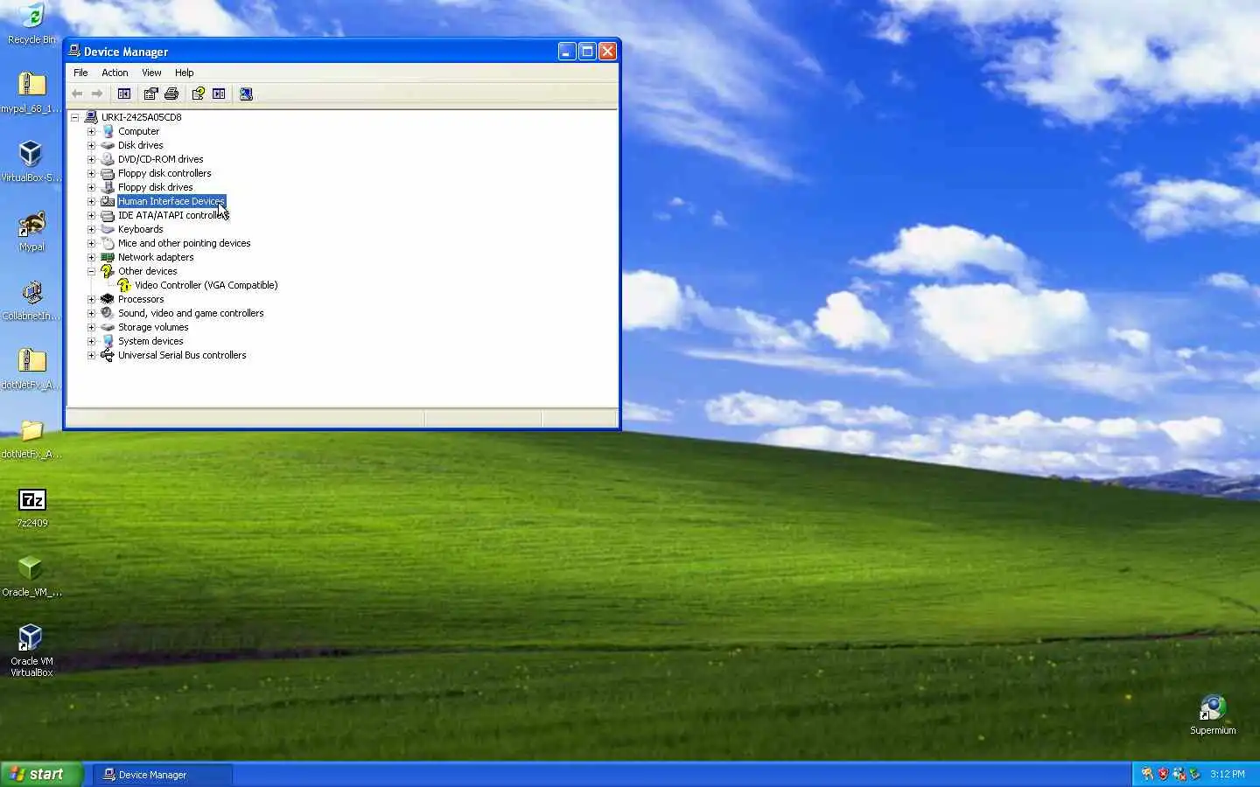The width and height of the screenshot is (1260, 787).
Task: Collapse the URKI-2425A05CD8 root node
Action: (x=74, y=117)
